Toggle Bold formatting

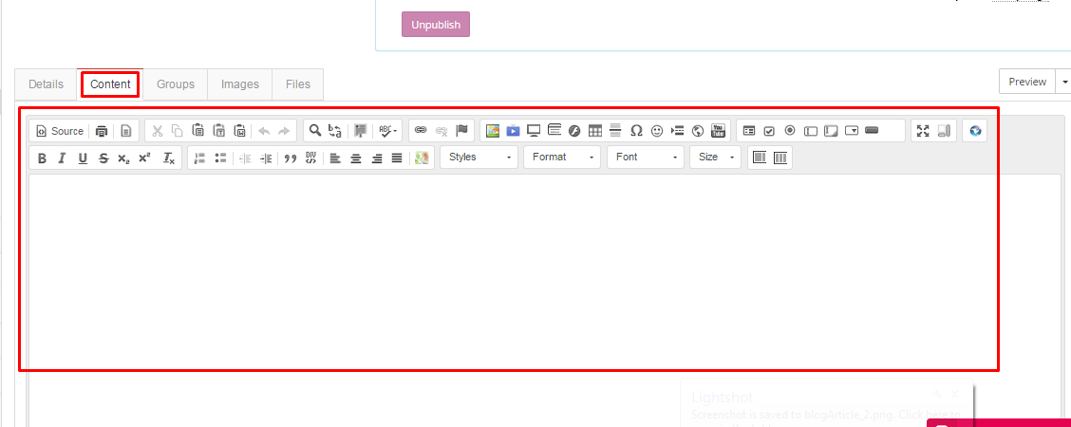pos(42,158)
